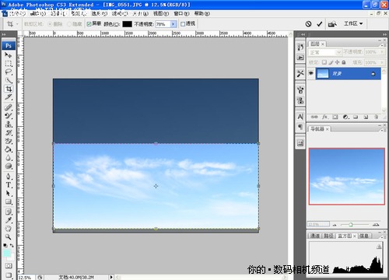Cancel the current crop operation
389x280 pixels.
308,24
